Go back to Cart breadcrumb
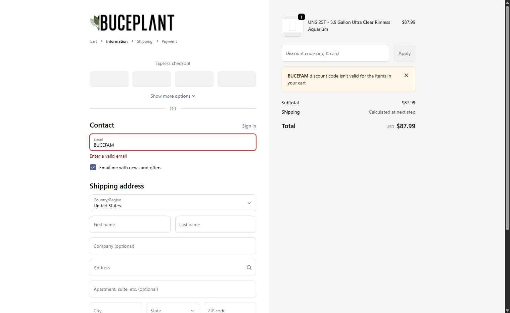Image resolution: width=510 pixels, height=313 pixels. (x=93, y=41)
